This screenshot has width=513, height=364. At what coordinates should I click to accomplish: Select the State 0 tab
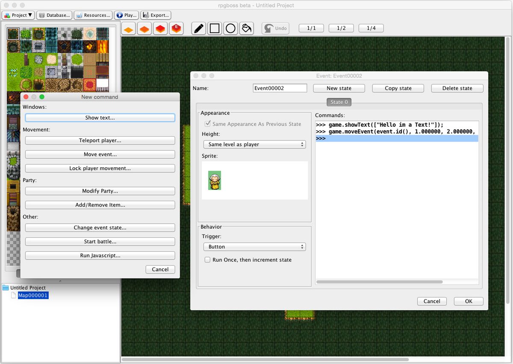click(x=339, y=102)
